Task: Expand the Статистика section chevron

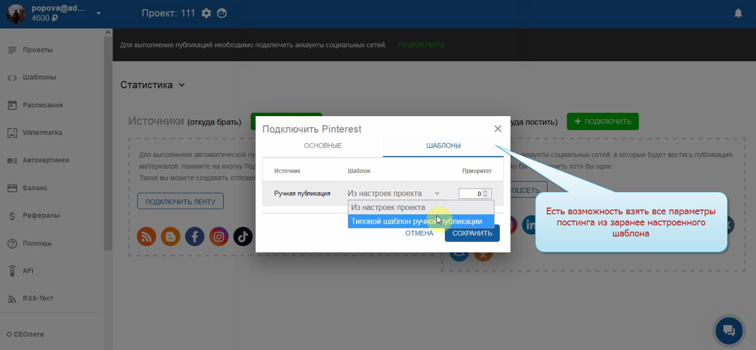Action: (x=181, y=85)
